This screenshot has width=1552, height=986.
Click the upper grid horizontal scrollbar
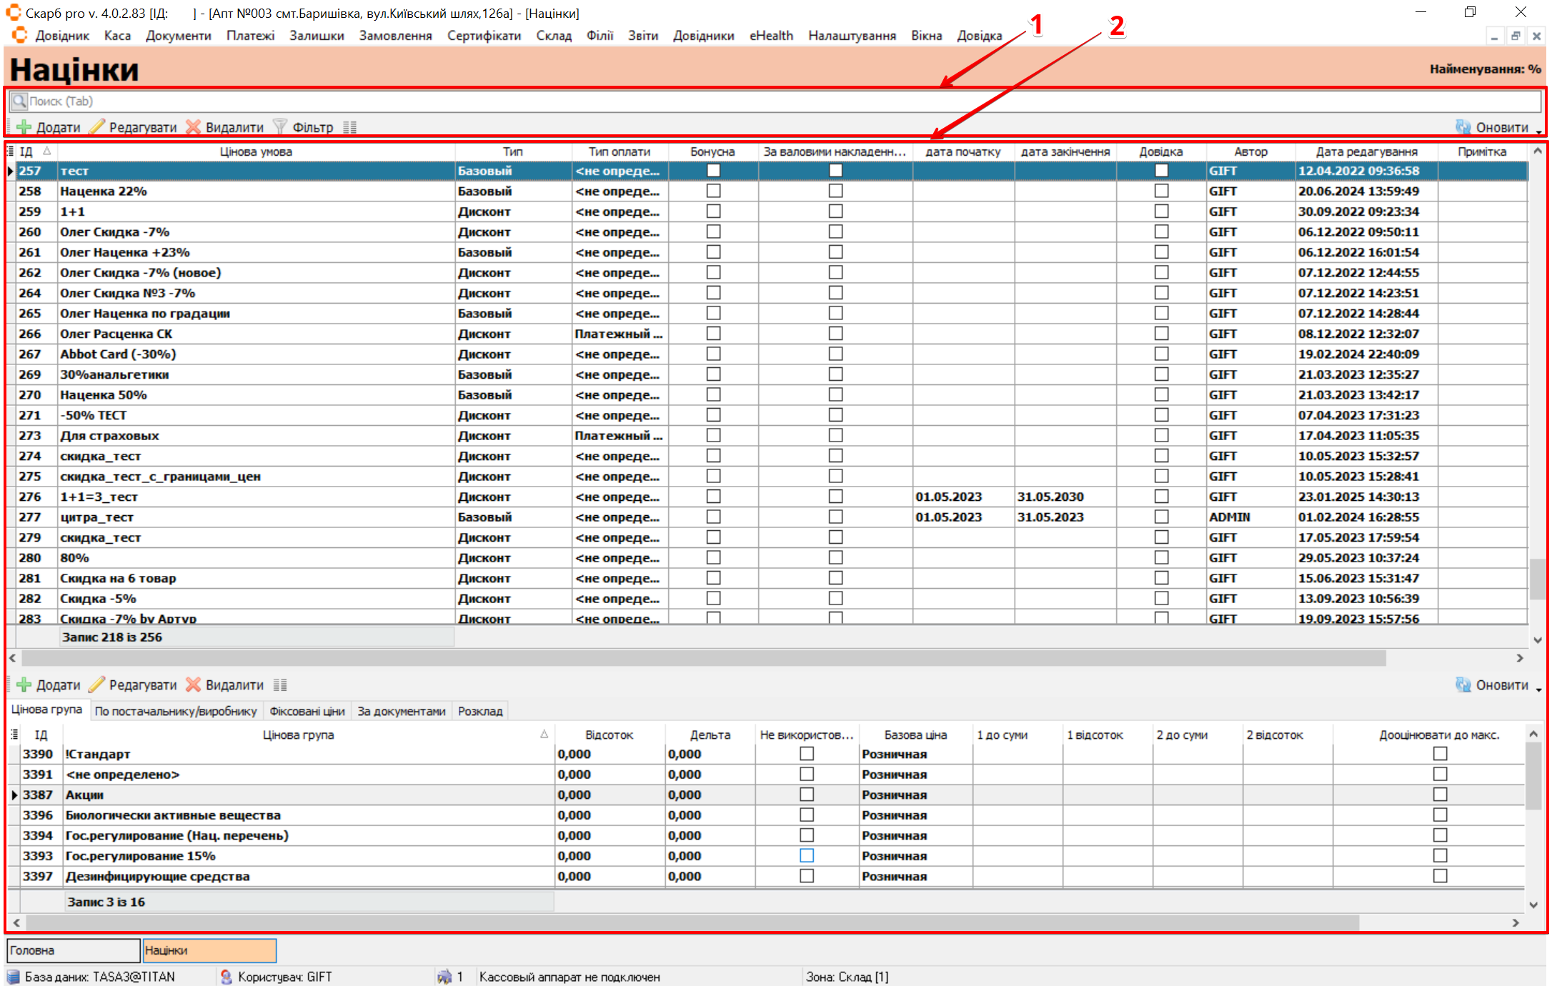pyautogui.click(x=704, y=657)
